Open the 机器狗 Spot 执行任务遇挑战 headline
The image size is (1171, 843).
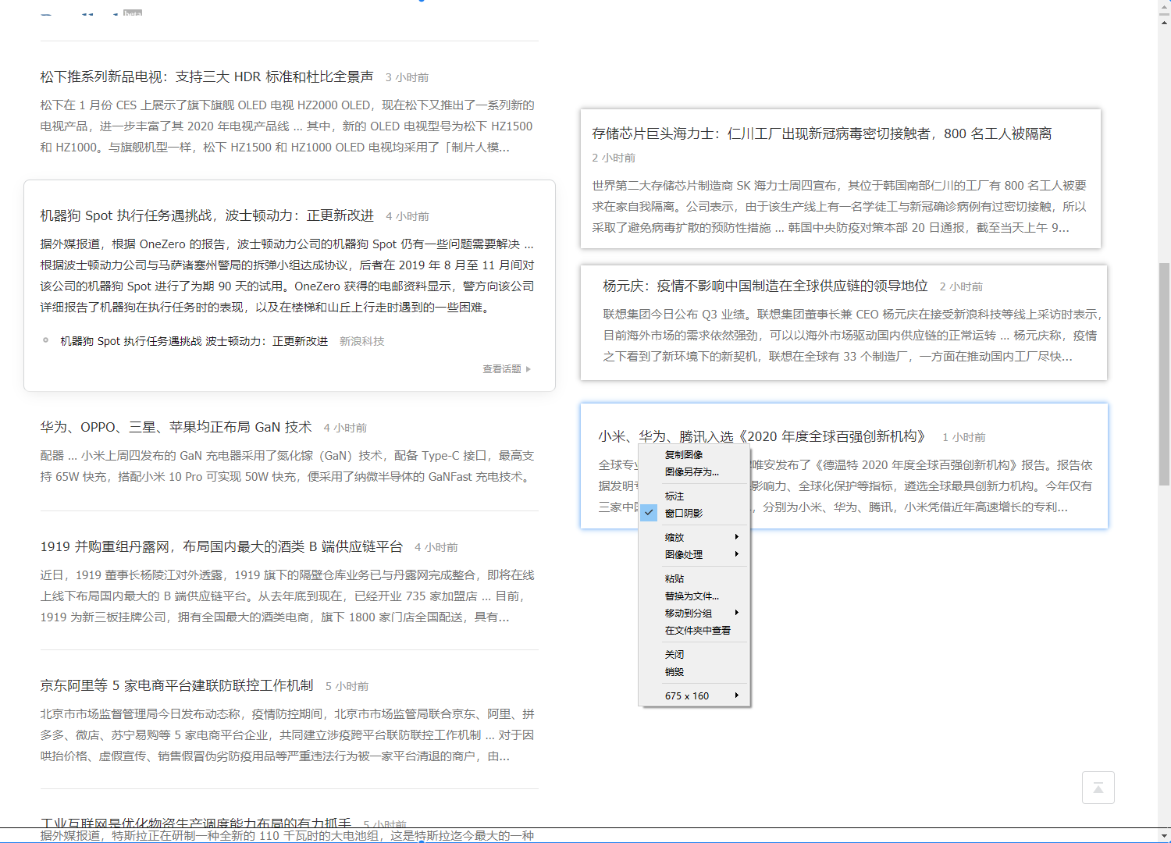tap(207, 215)
